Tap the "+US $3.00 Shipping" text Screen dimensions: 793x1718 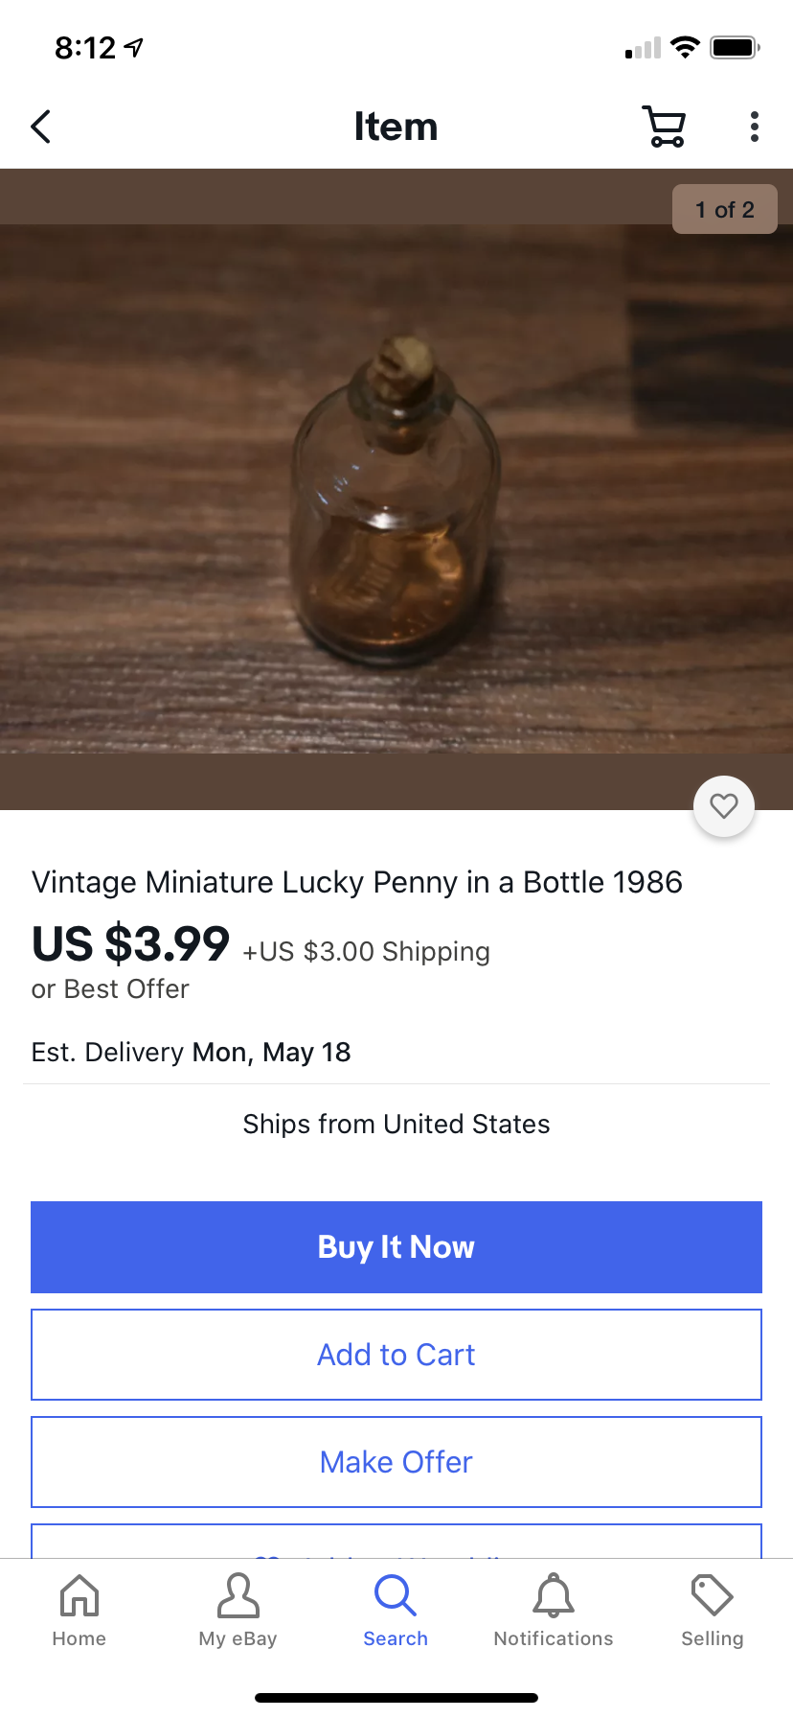pos(366,951)
